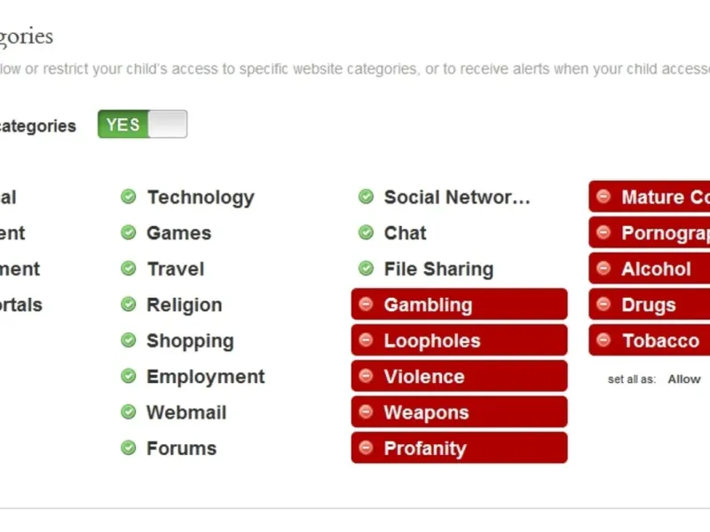Select the Drugs blocked category
This screenshot has width=710, height=532.
coord(649,305)
